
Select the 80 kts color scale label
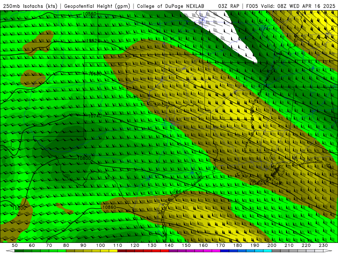point(66,245)
